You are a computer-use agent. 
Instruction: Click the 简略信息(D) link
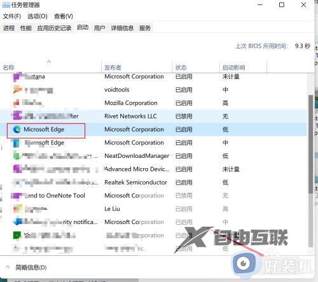click(31, 267)
